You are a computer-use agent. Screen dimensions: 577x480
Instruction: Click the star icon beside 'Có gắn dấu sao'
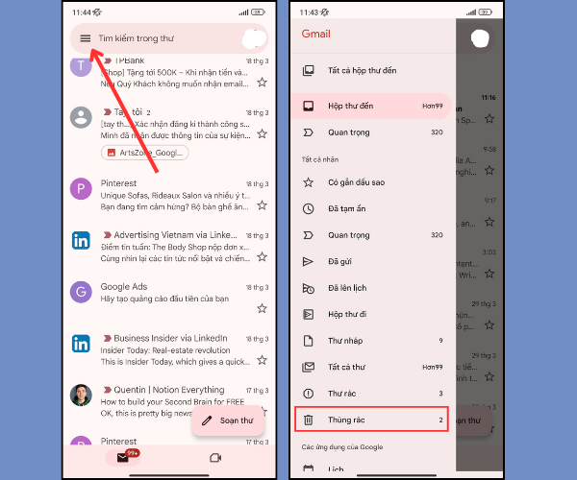coord(308,182)
